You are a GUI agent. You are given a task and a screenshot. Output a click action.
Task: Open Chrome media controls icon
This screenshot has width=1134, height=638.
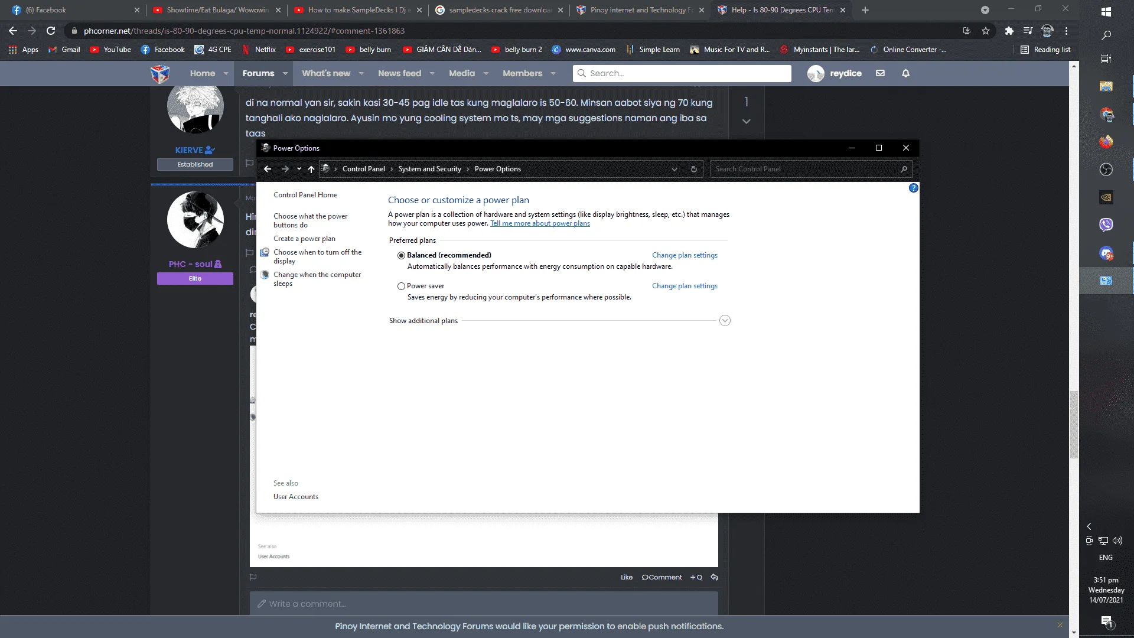(1028, 31)
